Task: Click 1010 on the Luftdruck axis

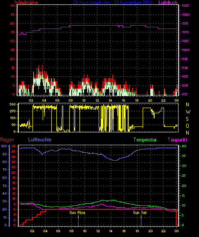Action: [x=185, y=32]
